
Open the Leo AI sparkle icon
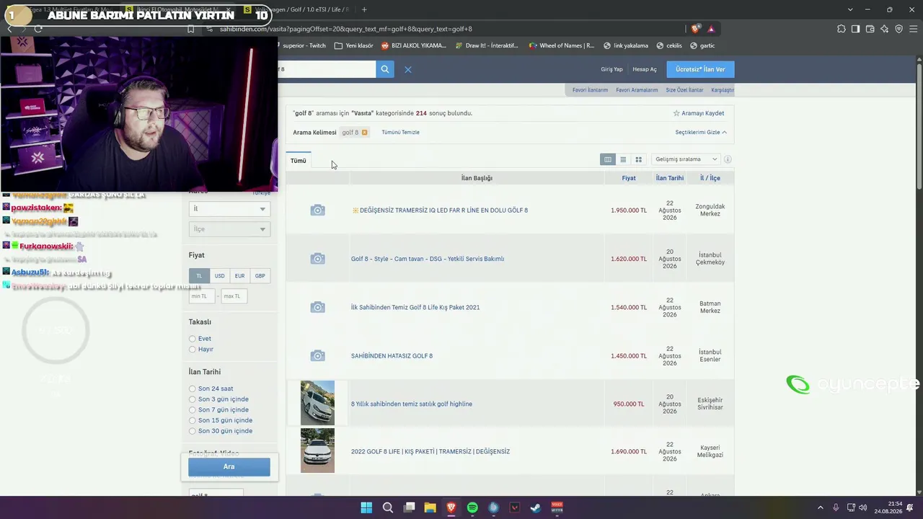click(884, 29)
